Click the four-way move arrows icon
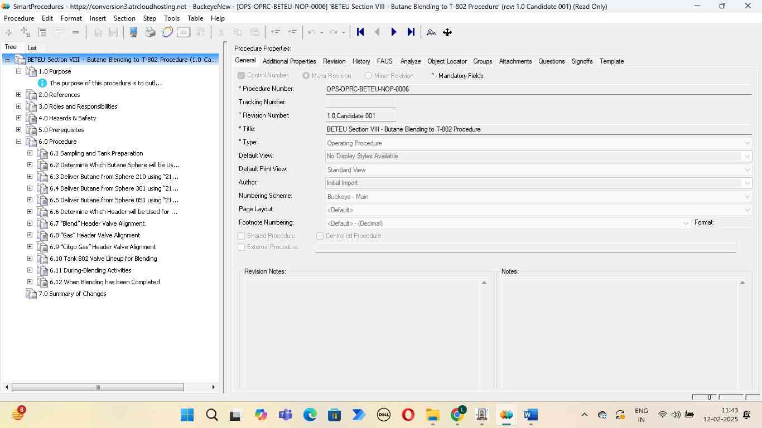 pyautogui.click(x=447, y=32)
